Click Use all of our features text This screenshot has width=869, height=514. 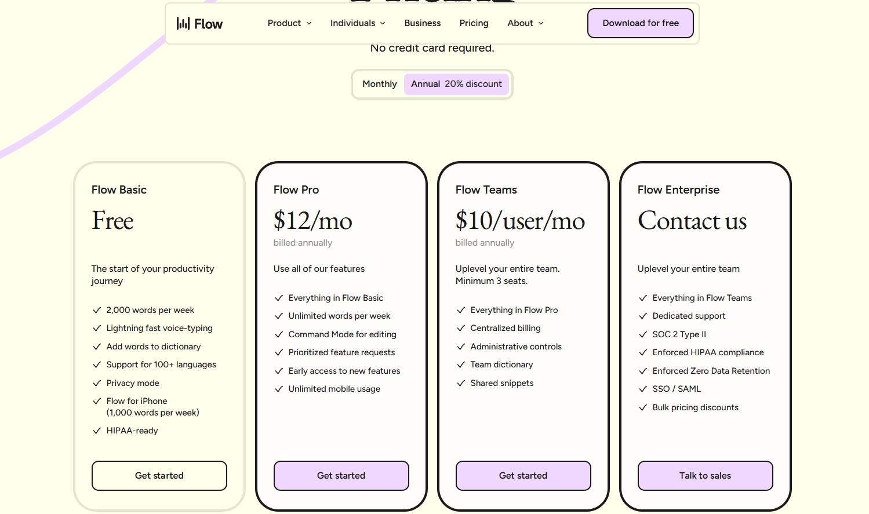pyautogui.click(x=319, y=269)
